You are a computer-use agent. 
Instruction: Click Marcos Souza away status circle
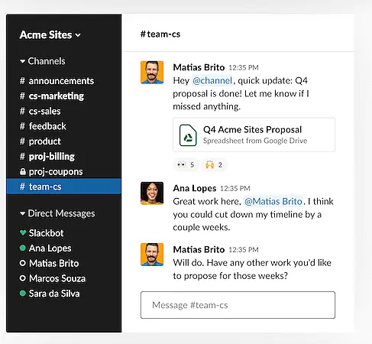click(x=23, y=278)
